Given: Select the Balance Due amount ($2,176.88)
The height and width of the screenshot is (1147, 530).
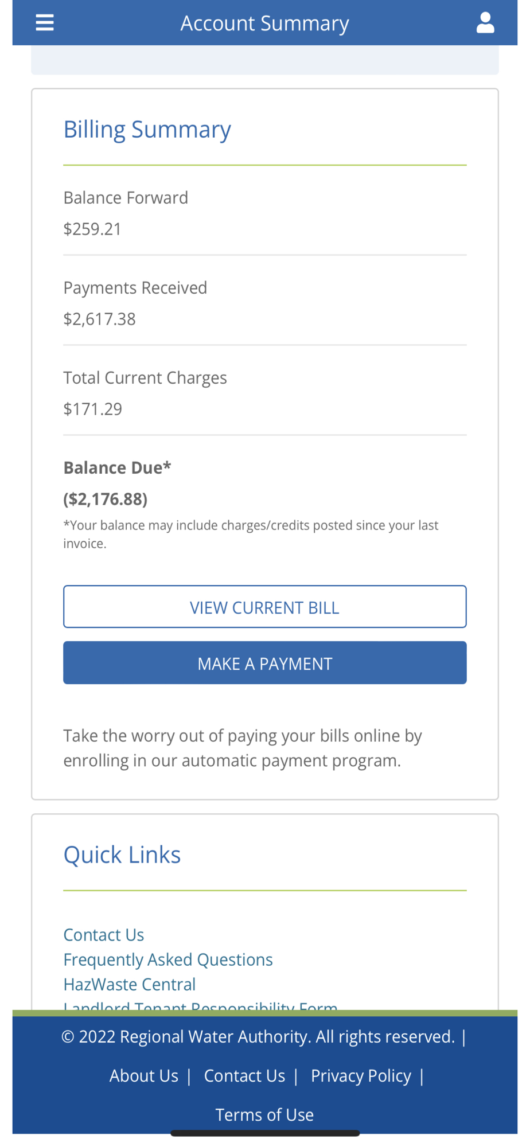Looking at the screenshot, I should click(x=106, y=499).
